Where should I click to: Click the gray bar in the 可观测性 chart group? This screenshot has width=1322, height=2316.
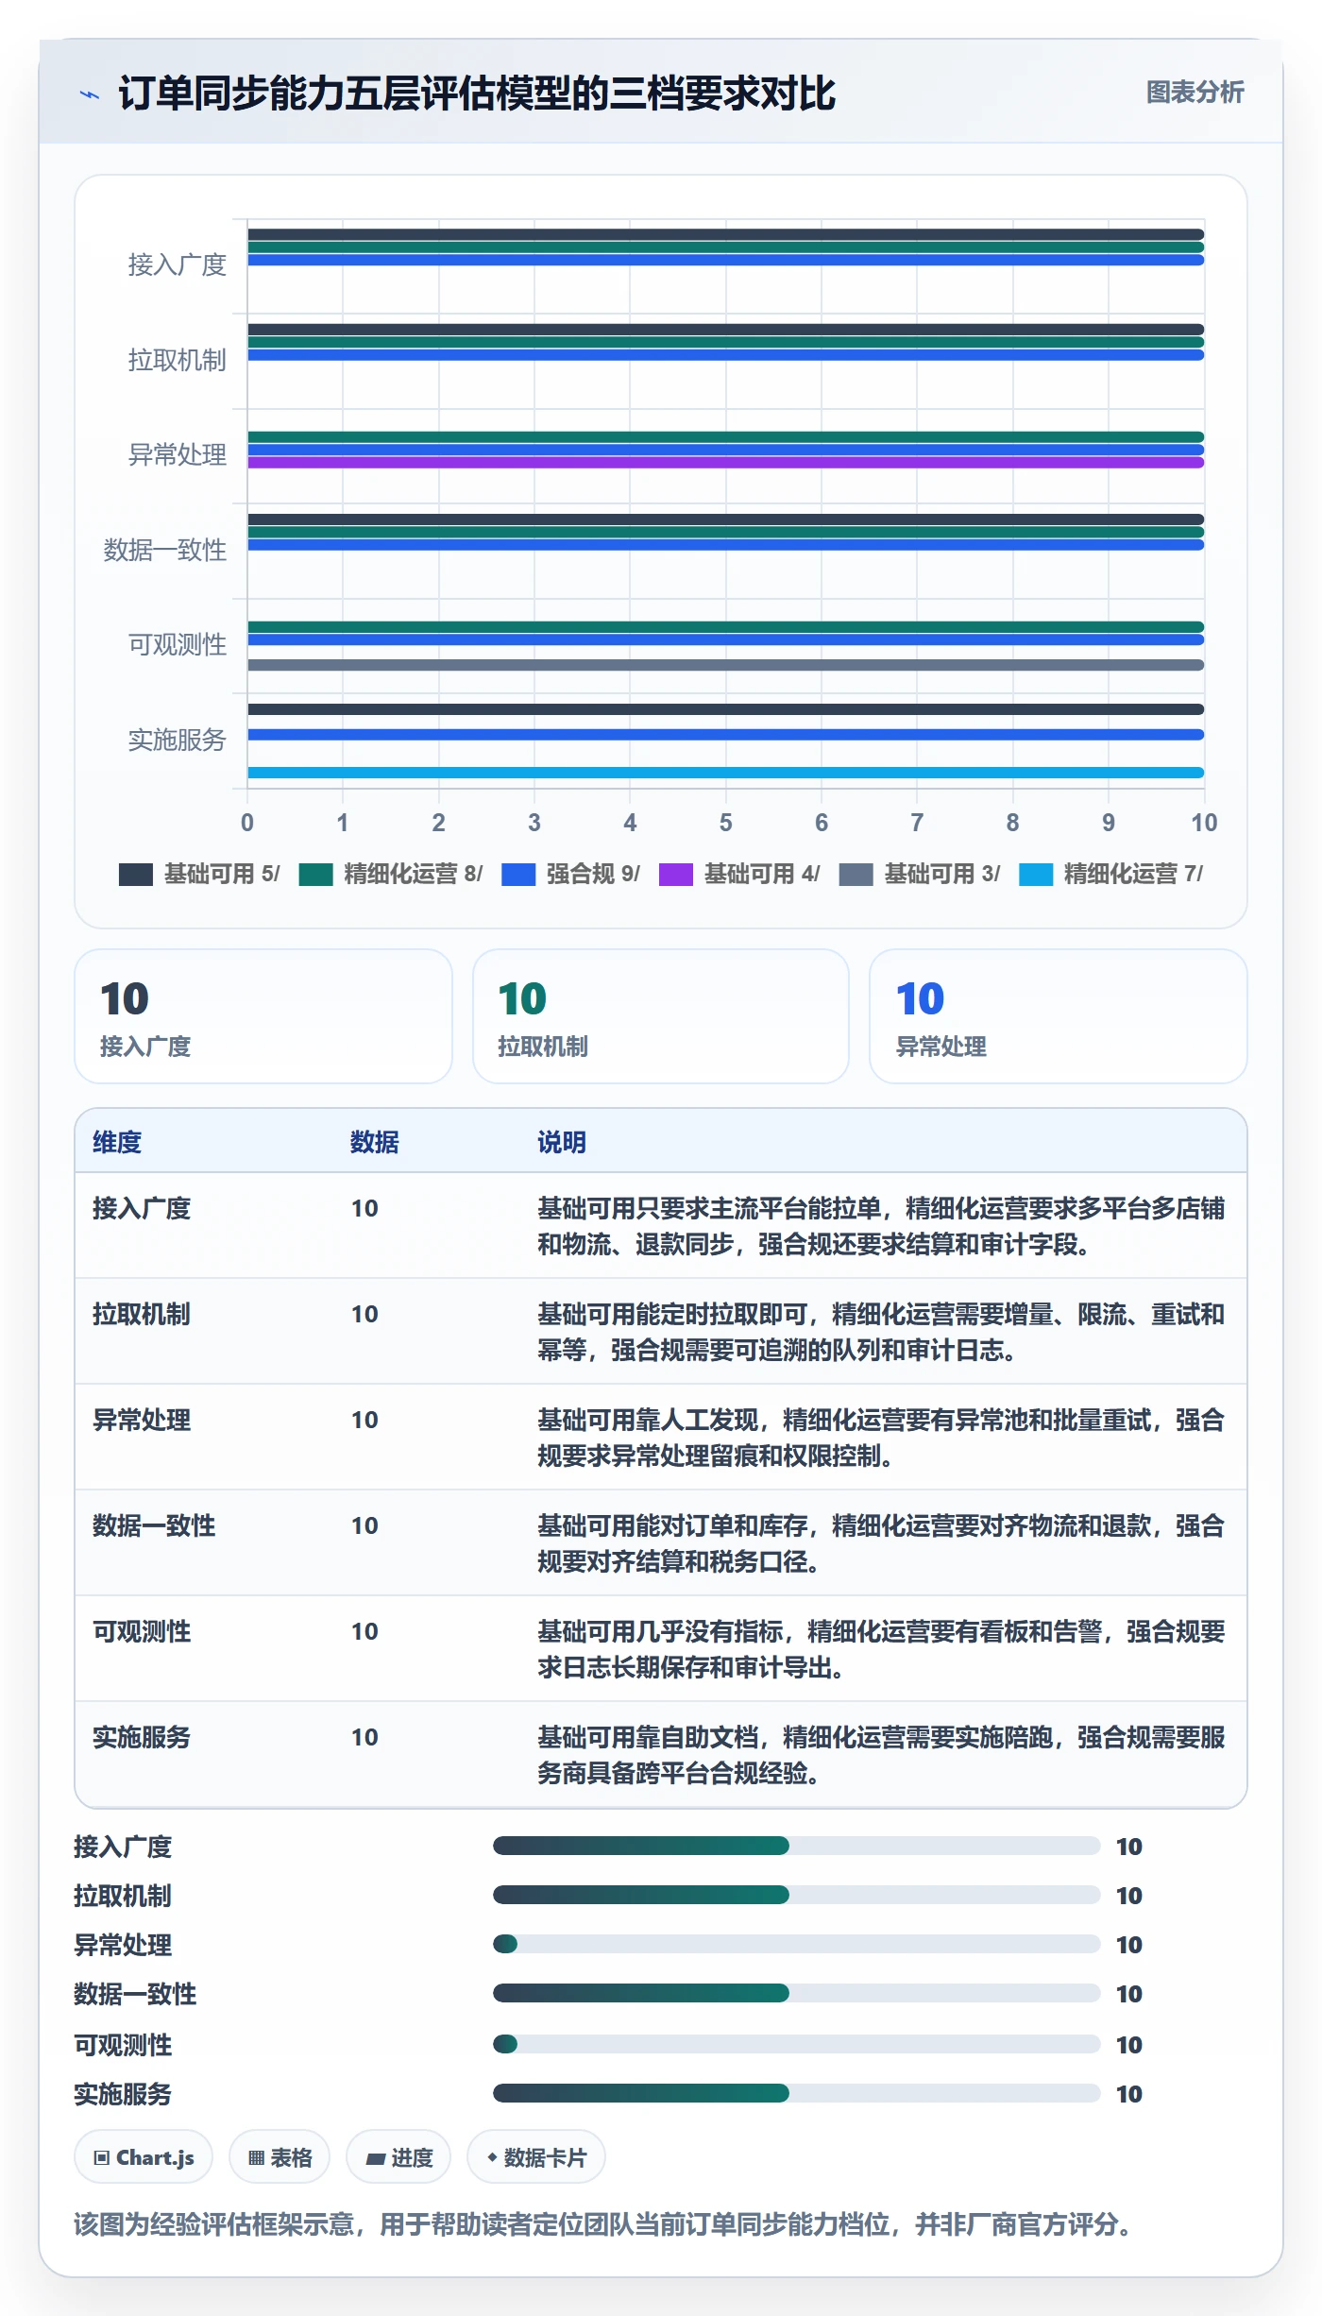725,665
